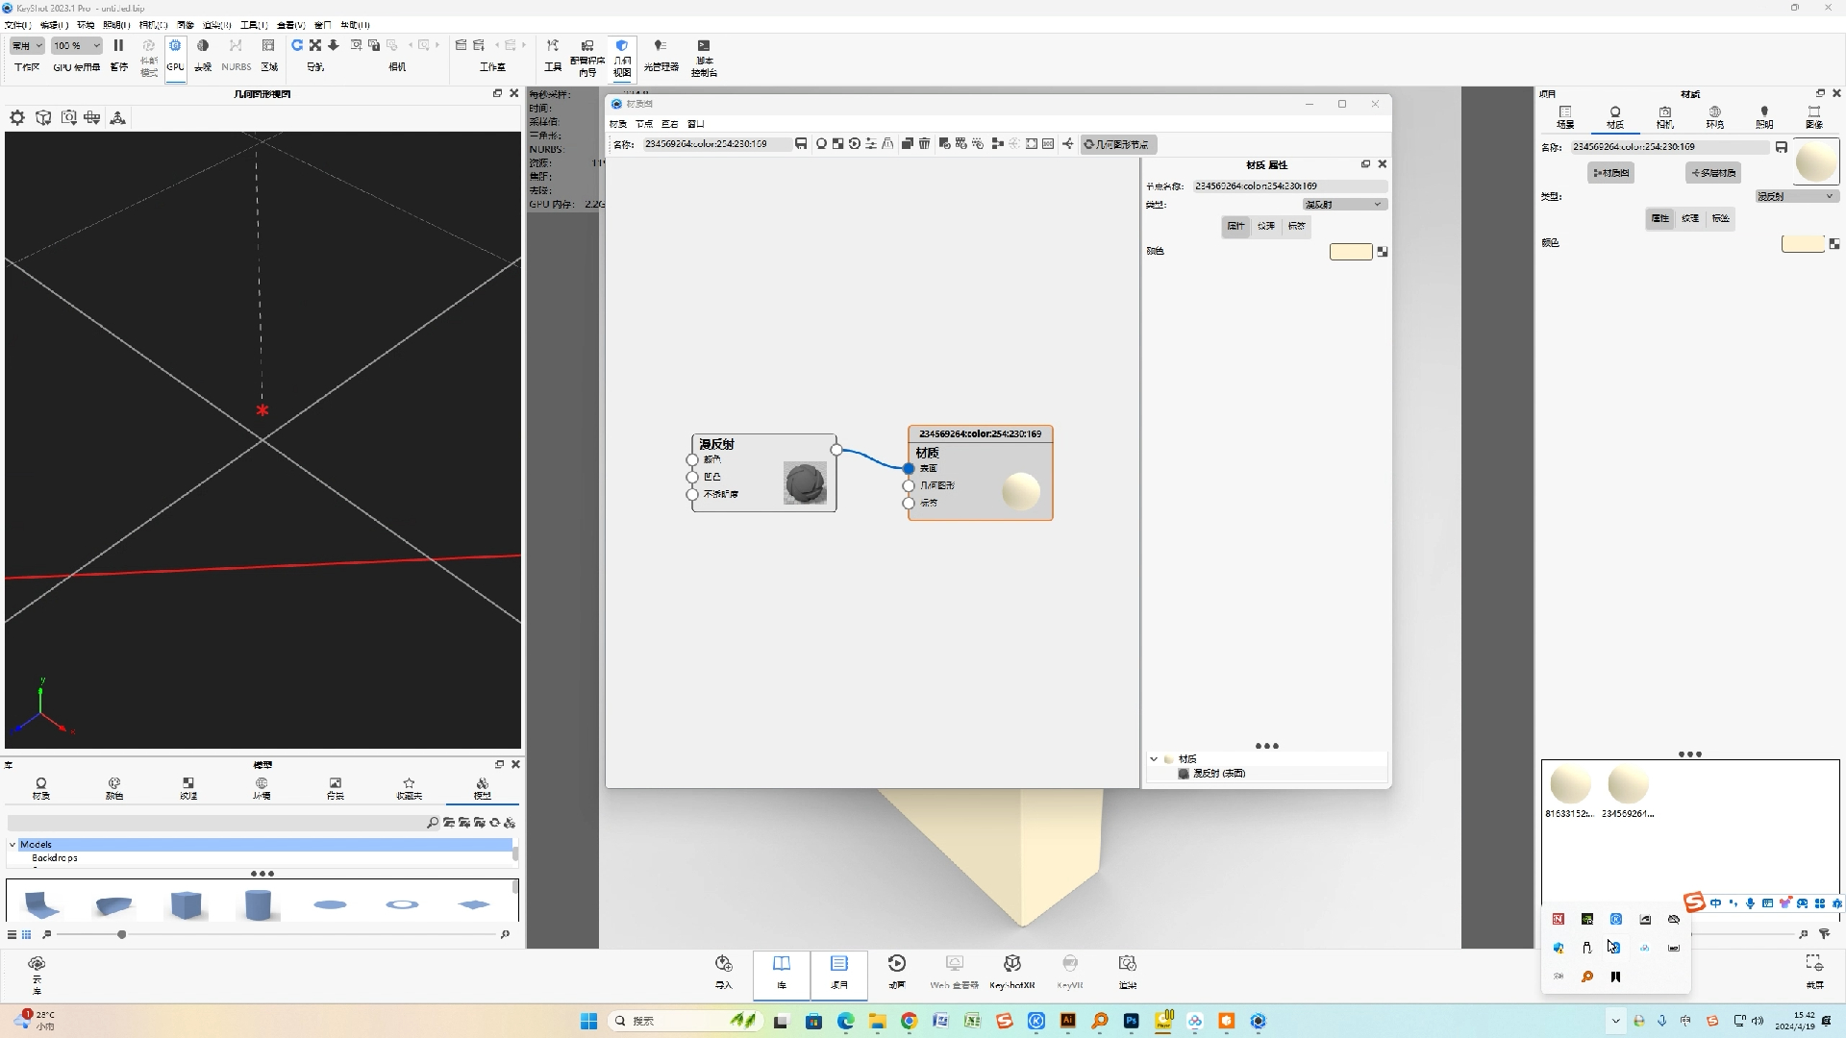1846x1038 pixels.
Task: Open the material type dropdown in project panel
Action: 1796,196
